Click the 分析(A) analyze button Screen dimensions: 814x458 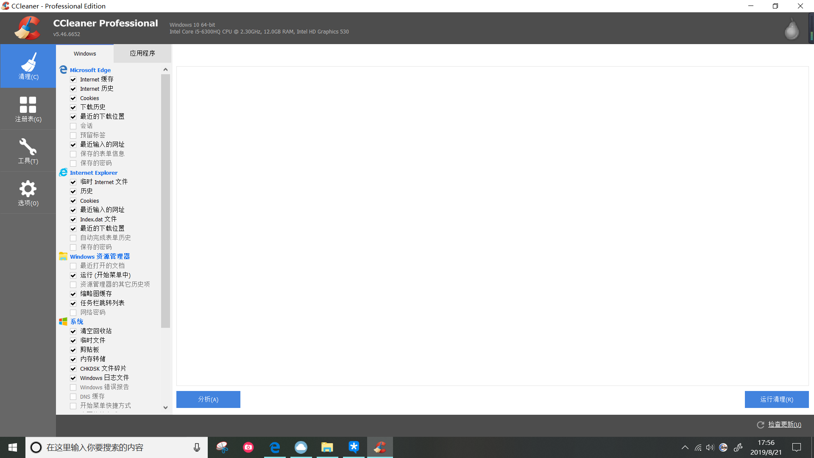point(208,399)
